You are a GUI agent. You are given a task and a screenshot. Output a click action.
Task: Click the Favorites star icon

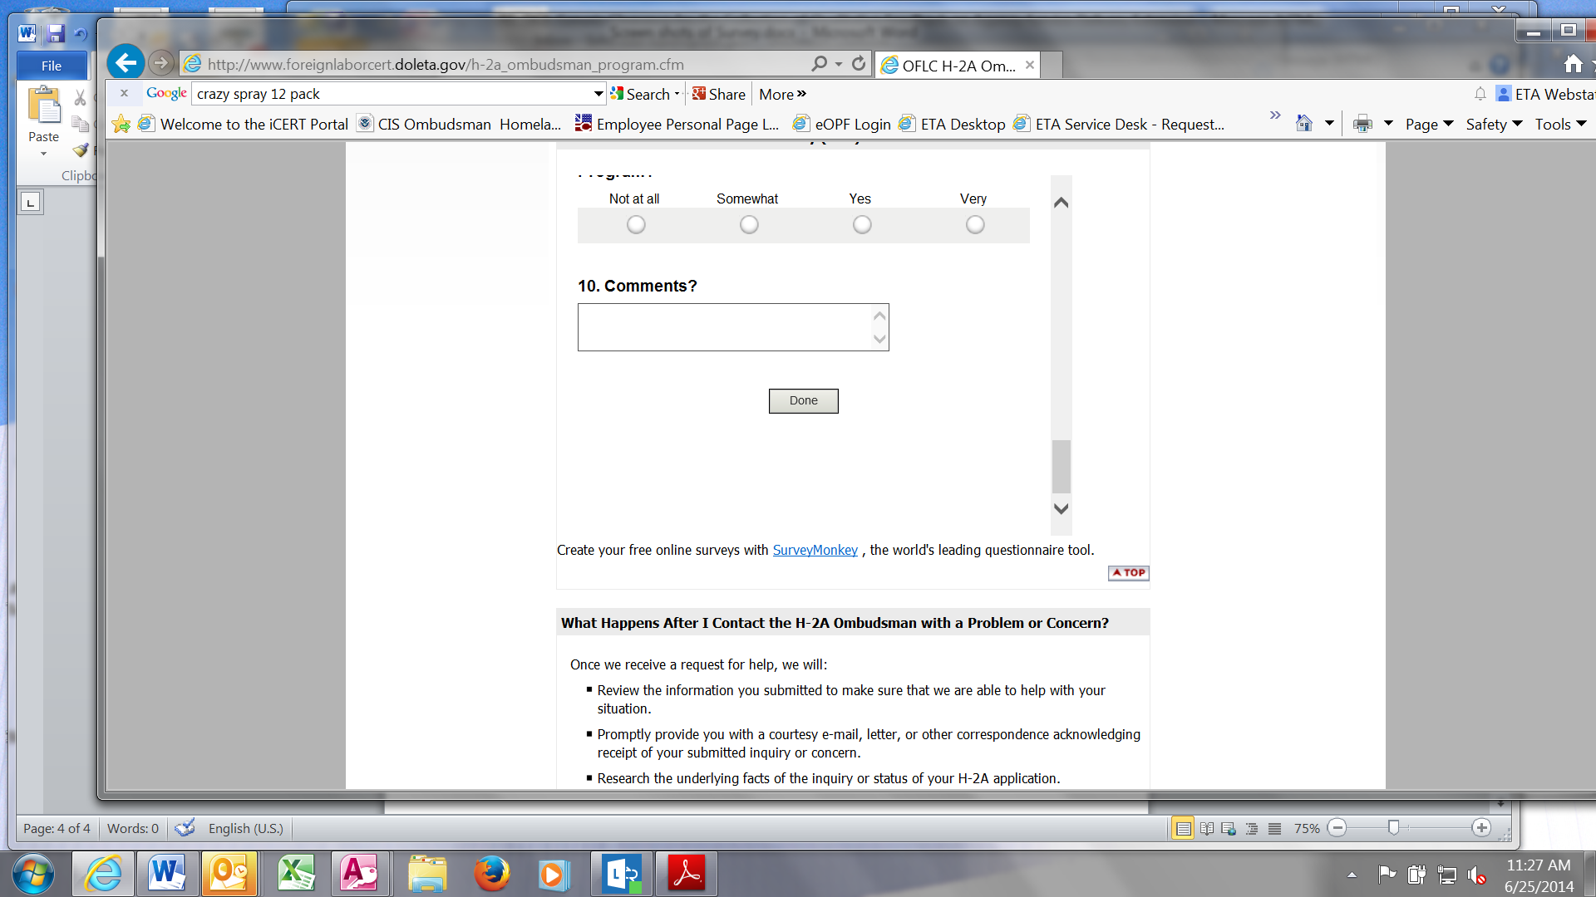click(x=121, y=125)
